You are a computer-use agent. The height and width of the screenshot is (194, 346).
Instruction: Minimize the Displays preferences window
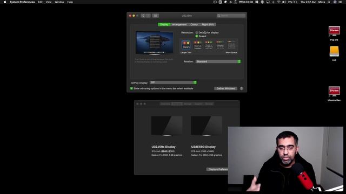pyautogui.click(x=134, y=16)
